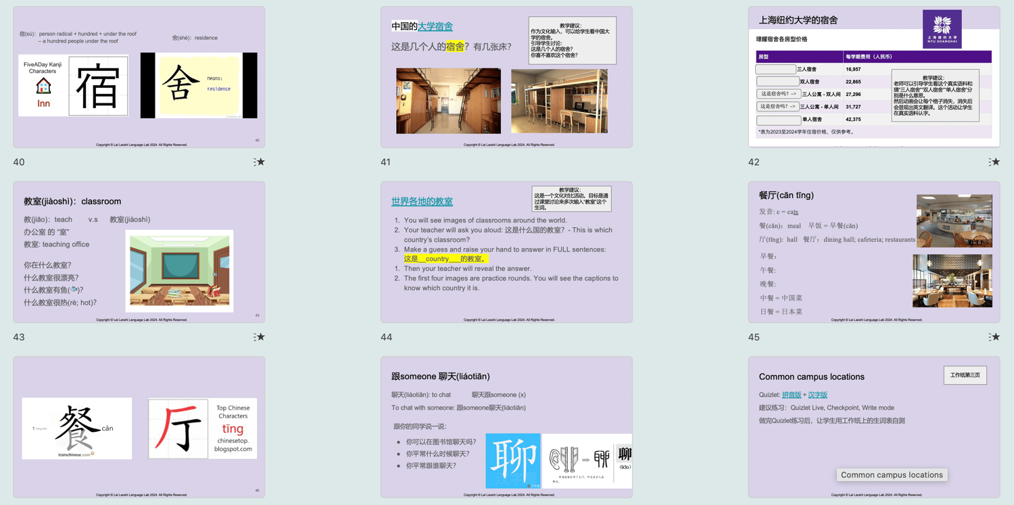
Task: Click the 餐 cān trainchinese image
Action: click(x=77, y=429)
